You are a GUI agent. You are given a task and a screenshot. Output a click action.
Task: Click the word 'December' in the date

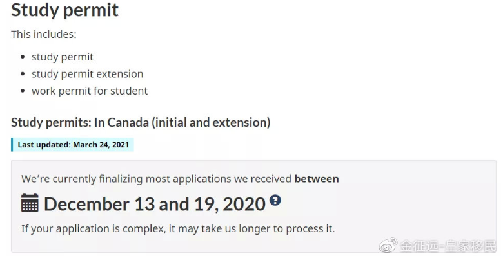(86, 204)
